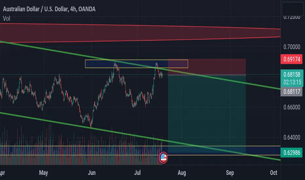Click the Vol indicator label
Screen dimensions: 305x180
(7, 18)
